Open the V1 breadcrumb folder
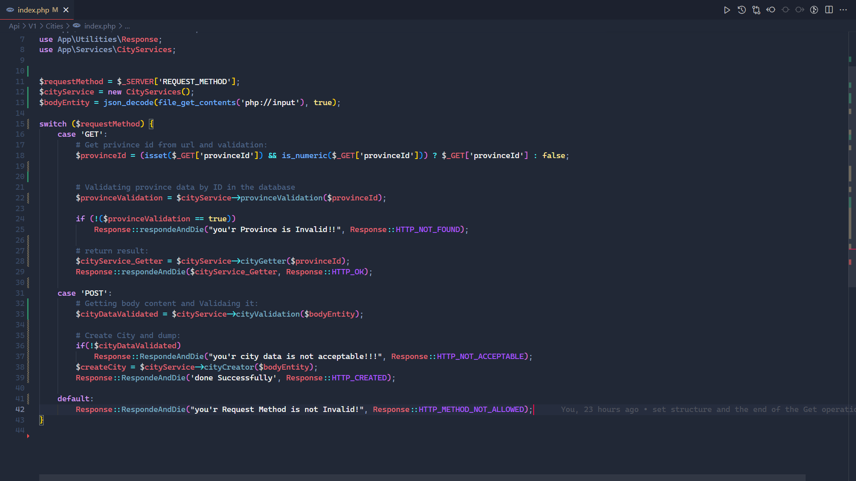 pos(33,26)
